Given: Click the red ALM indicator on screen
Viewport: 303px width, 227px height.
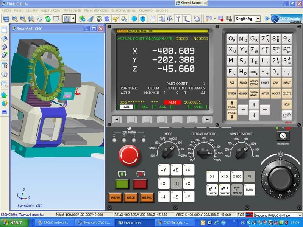Looking at the screenshot, I should [x=172, y=103].
